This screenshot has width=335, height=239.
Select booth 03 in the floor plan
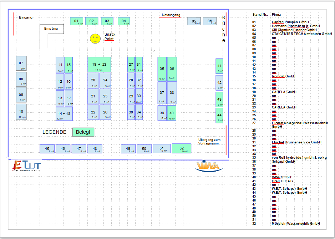[107, 21]
